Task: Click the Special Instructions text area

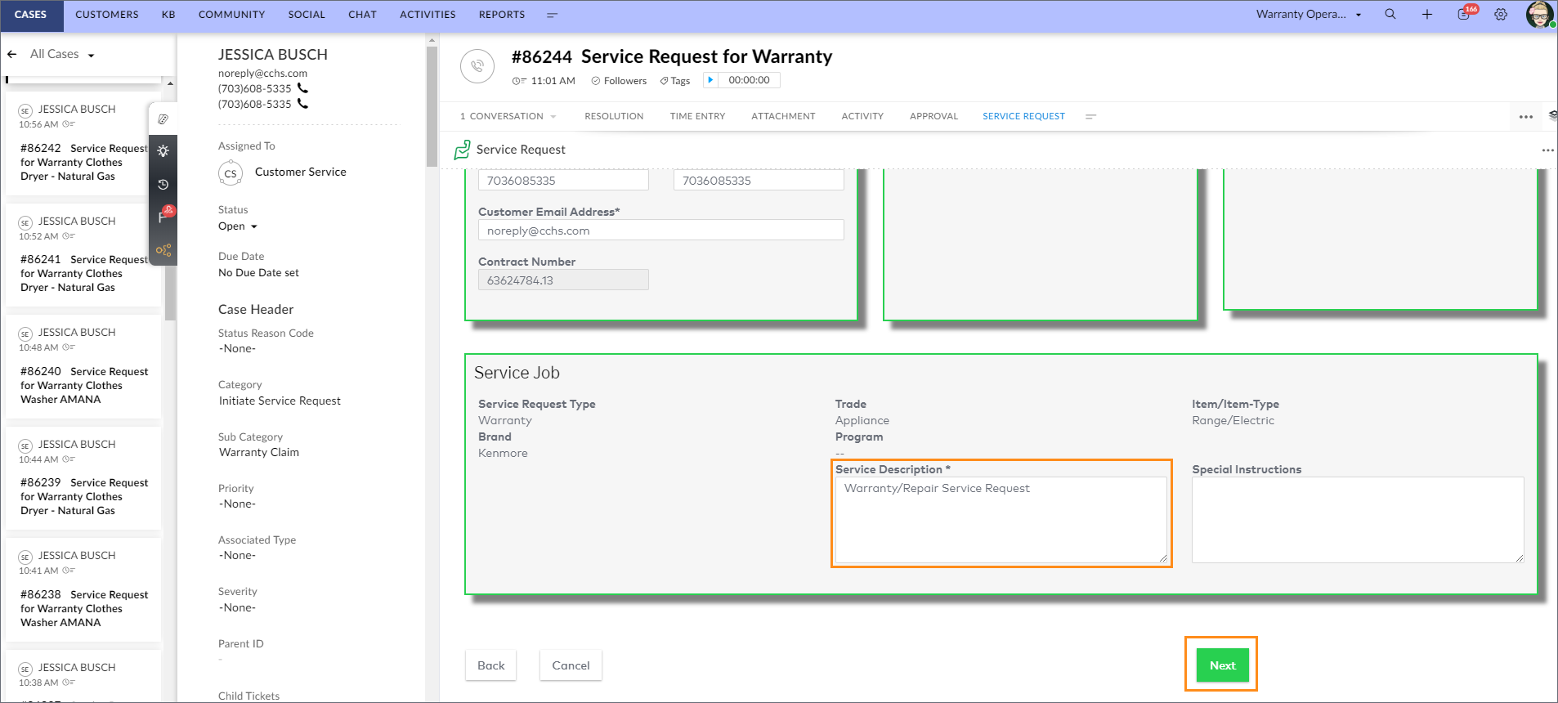Action: coord(1358,520)
